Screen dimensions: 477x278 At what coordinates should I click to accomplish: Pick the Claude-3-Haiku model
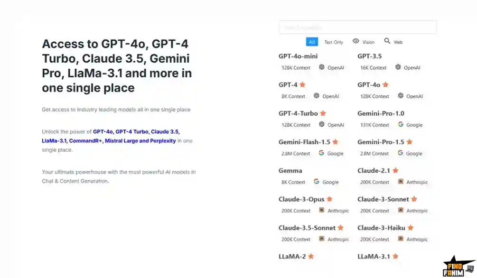click(381, 228)
